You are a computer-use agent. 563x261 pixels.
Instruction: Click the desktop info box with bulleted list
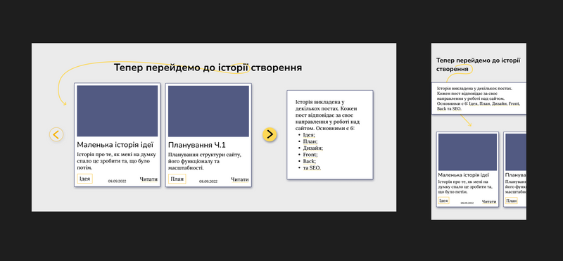coord(330,135)
